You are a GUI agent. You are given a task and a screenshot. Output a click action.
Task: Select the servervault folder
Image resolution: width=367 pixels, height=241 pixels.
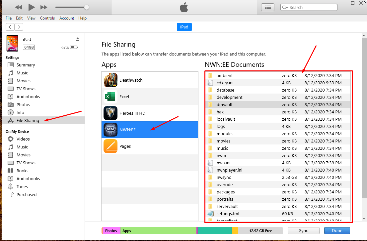pos(278,206)
